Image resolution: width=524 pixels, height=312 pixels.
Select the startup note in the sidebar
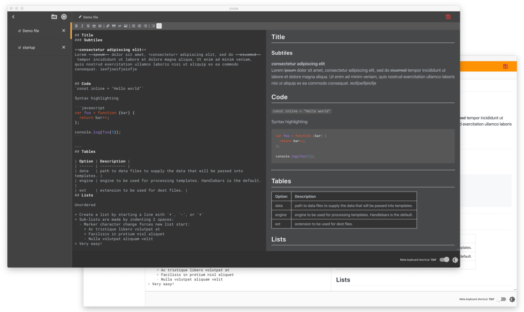click(28, 47)
